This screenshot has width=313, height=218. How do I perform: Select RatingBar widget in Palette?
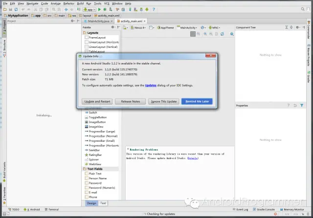click(x=95, y=155)
